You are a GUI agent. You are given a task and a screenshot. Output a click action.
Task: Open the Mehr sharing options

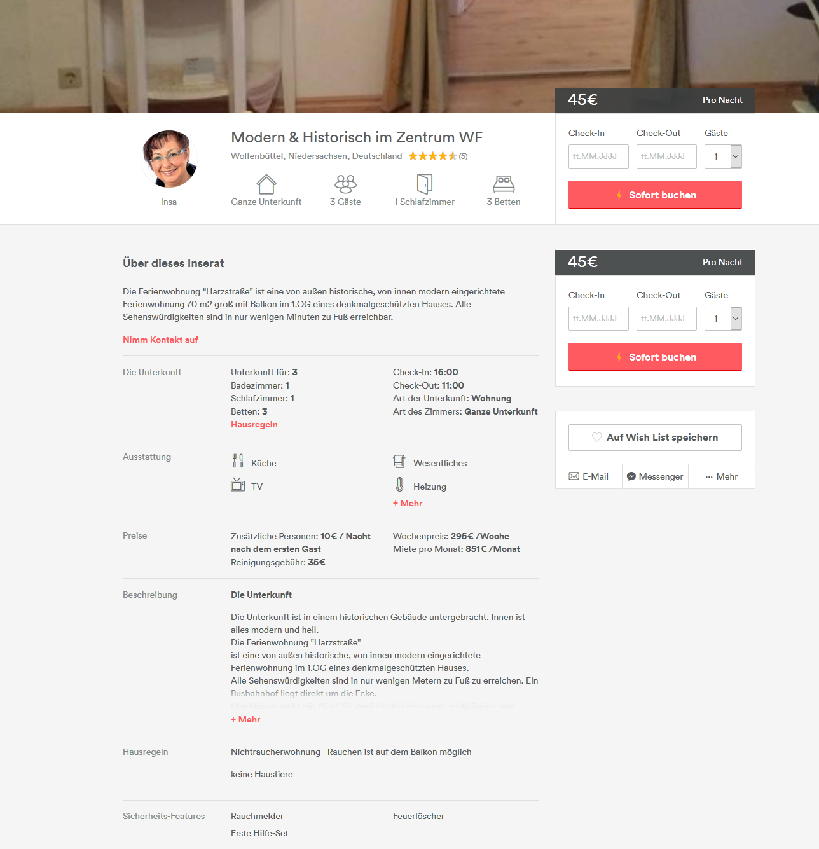click(x=722, y=476)
